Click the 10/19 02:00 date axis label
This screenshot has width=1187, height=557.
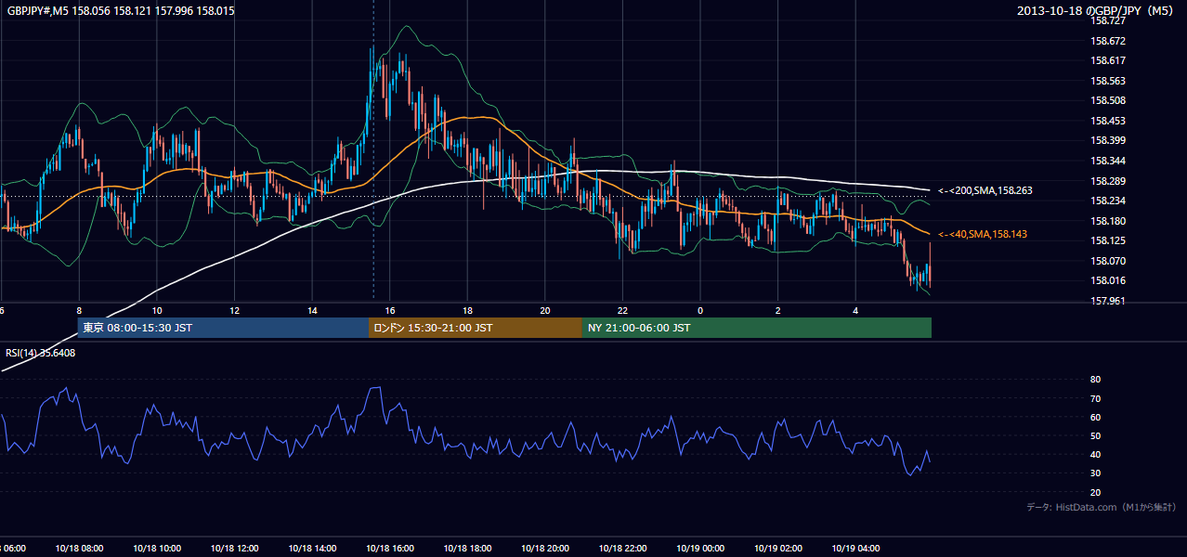point(778,549)
